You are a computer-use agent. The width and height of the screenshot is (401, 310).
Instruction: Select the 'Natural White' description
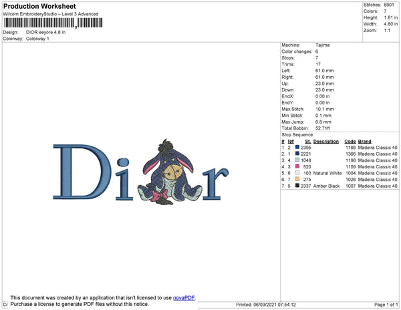[327, 173]
